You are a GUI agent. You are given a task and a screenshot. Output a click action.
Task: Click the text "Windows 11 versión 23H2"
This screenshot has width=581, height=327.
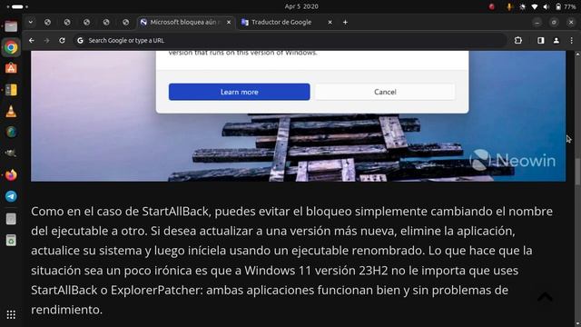316,271
